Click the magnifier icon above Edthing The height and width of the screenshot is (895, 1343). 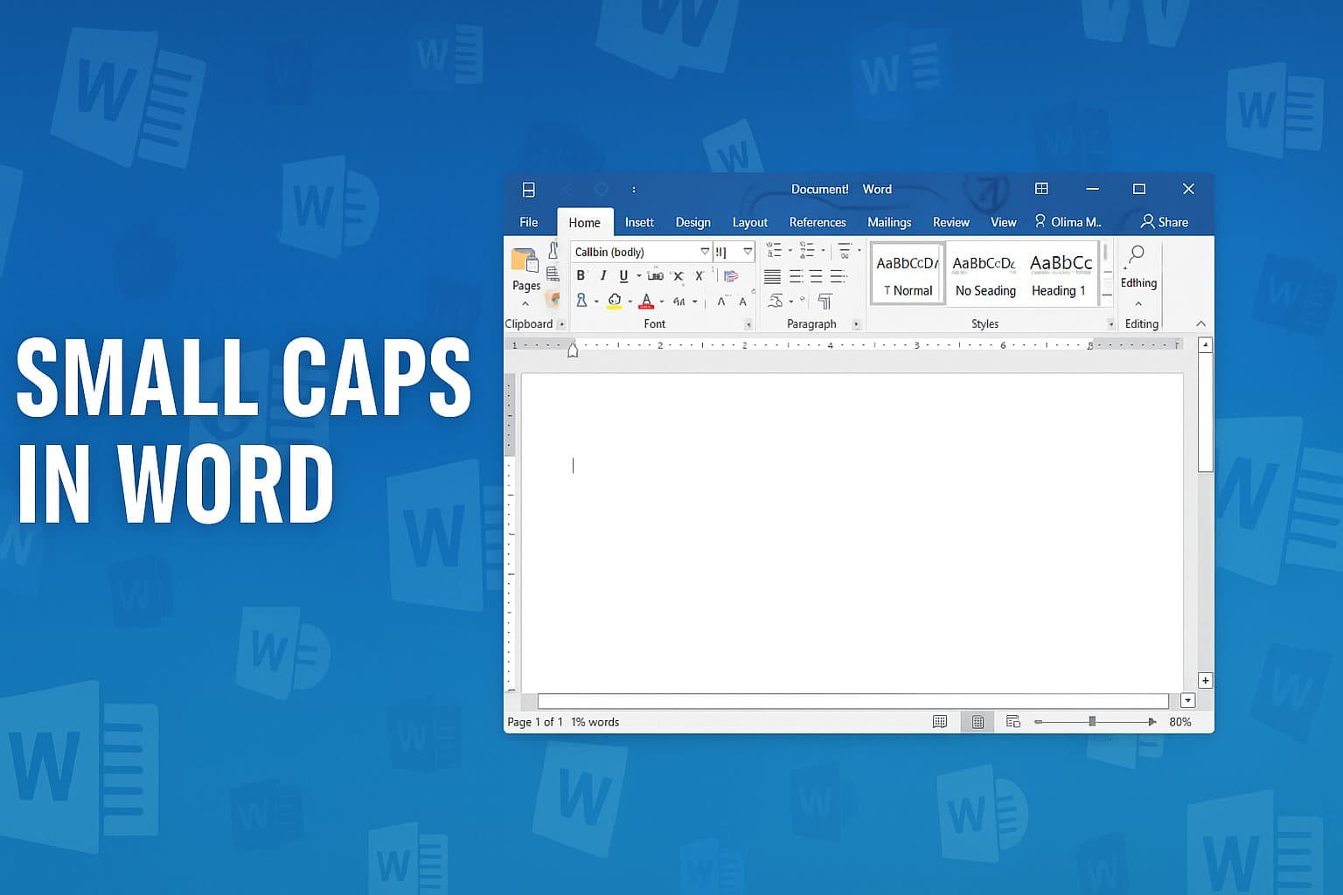1137,255
